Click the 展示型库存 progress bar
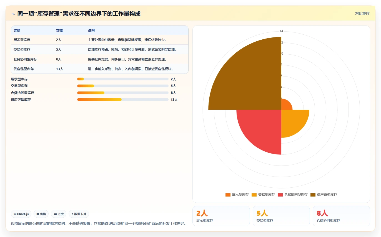The width and height of the screenshot is (381, 237). pos(123,79)
